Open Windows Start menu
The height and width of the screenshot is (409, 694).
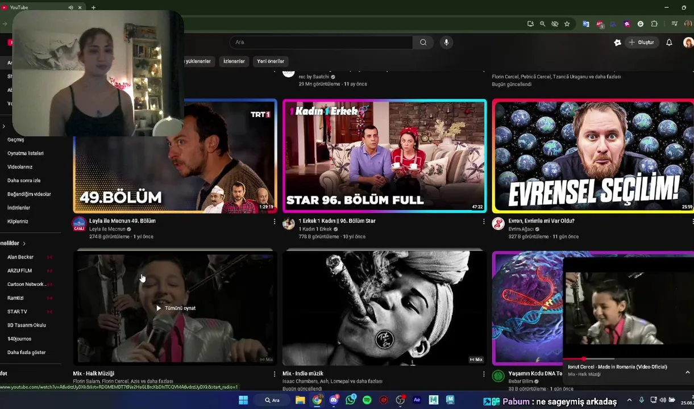(x=243, y=400)
